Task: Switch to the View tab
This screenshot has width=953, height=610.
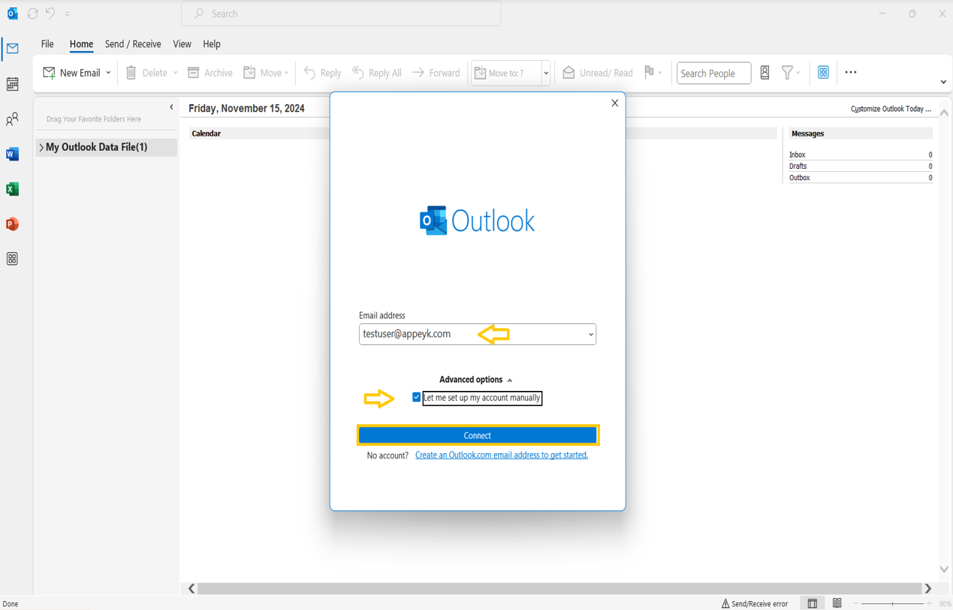Action: tap(182, 44)
